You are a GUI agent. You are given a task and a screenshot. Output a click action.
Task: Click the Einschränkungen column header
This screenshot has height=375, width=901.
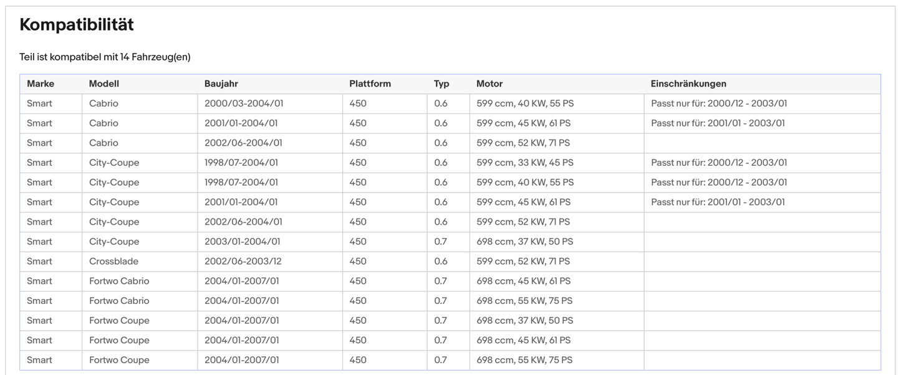coord(688,83)
